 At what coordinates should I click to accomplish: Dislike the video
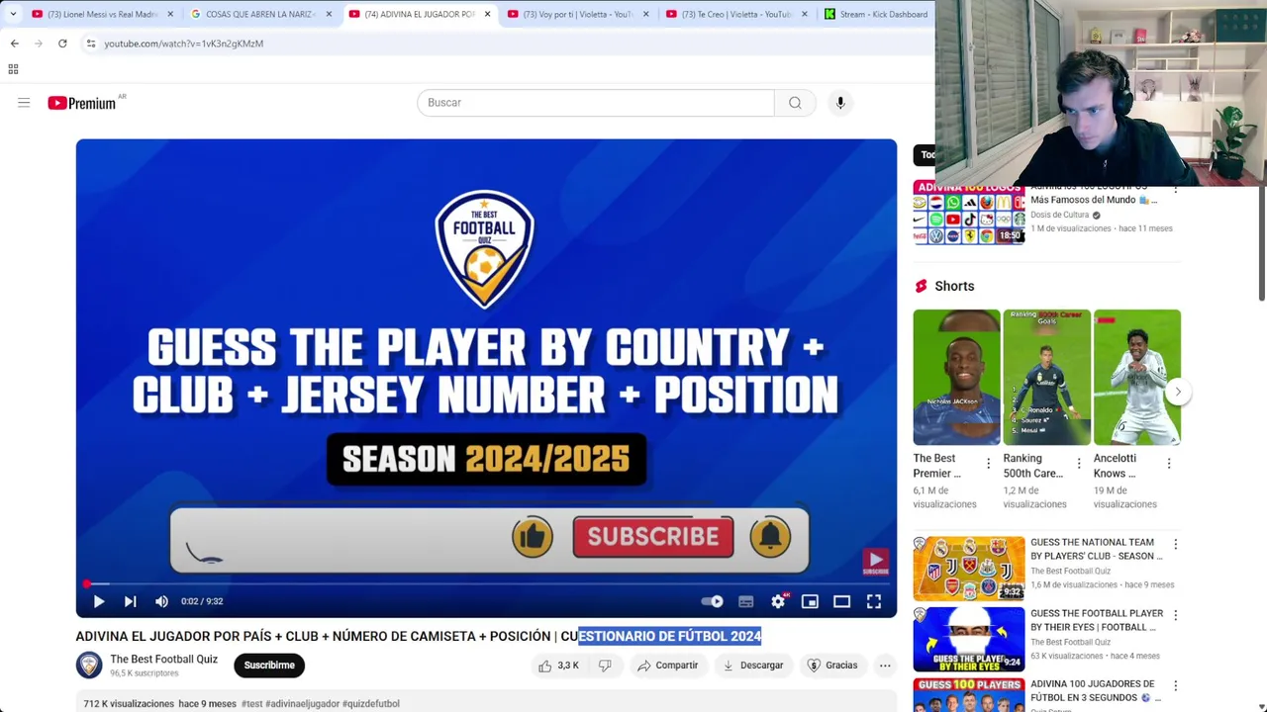(x=605, y=666)
